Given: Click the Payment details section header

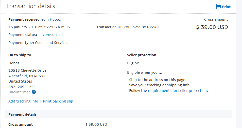Looking at the screenshot, I should tap(23, 114).
